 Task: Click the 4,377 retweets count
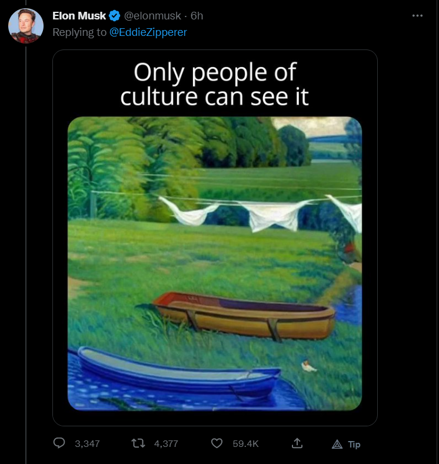click(x=166, y=444)
